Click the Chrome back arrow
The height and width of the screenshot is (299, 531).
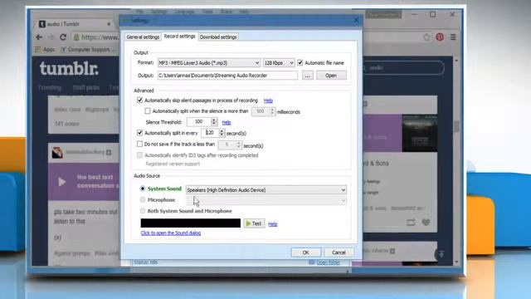tap(40, 37)
